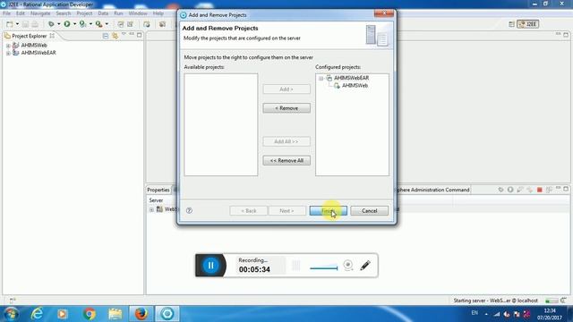Screen dimensions: 573x322
Task: Click the Rational Application Developer taskbar icon
Action: [x=167, y=314]
